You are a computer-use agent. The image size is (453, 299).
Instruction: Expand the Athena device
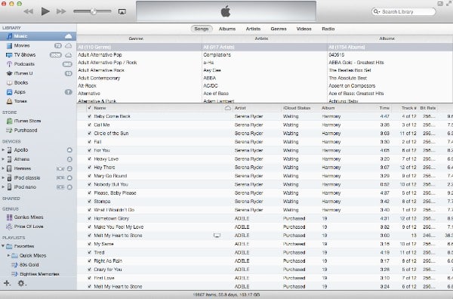[3, 159]
